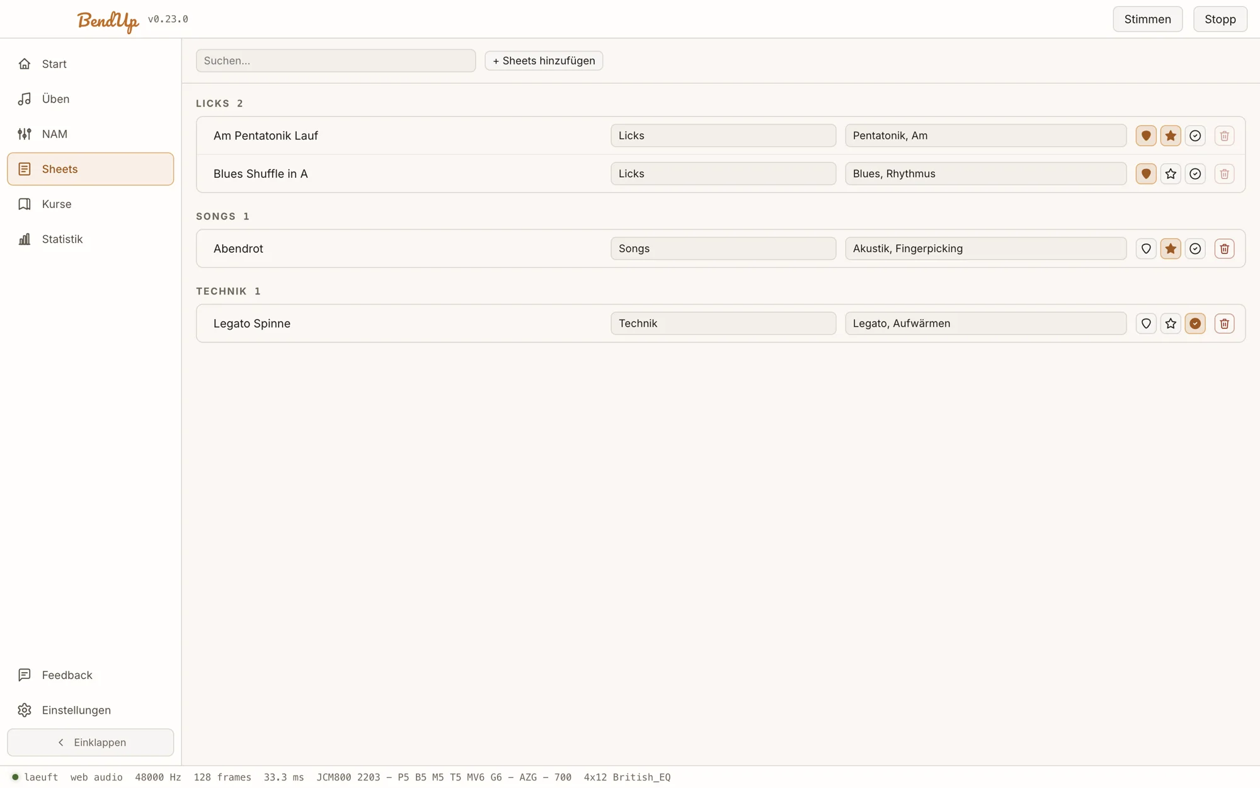1260x788 pixels.
Task: Open NAM section in sidebar
Action: click(x=90, y=134)
